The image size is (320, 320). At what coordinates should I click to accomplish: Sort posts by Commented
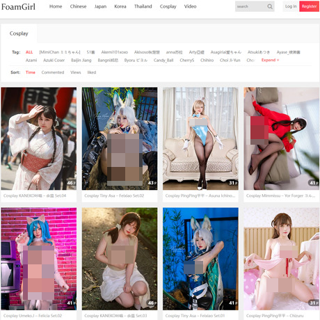tap(53, 72)
